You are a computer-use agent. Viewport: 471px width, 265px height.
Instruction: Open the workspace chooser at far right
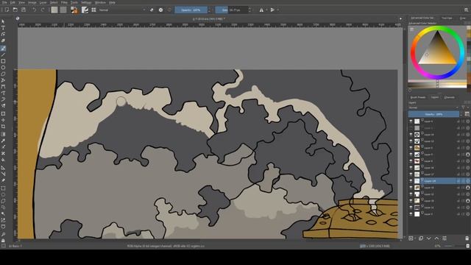[467, 10]
